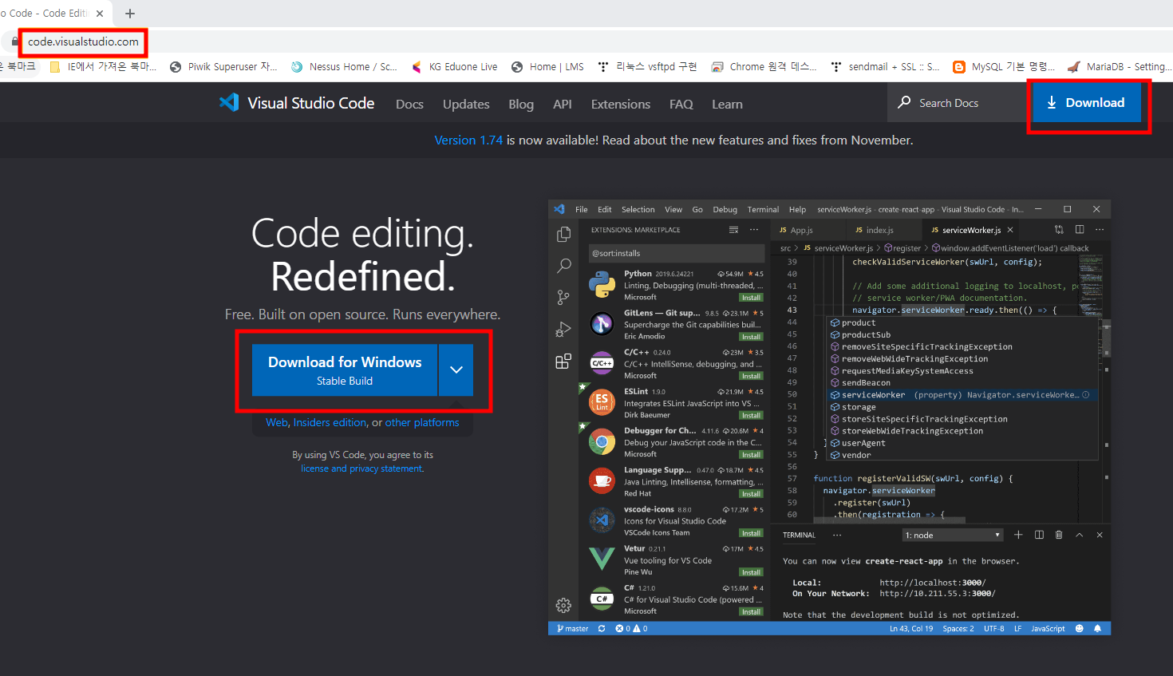The width and height of the screenshot is (1173, 676).
Task: Select the code.visualstudio.com address bar URL
Action: 83,42
